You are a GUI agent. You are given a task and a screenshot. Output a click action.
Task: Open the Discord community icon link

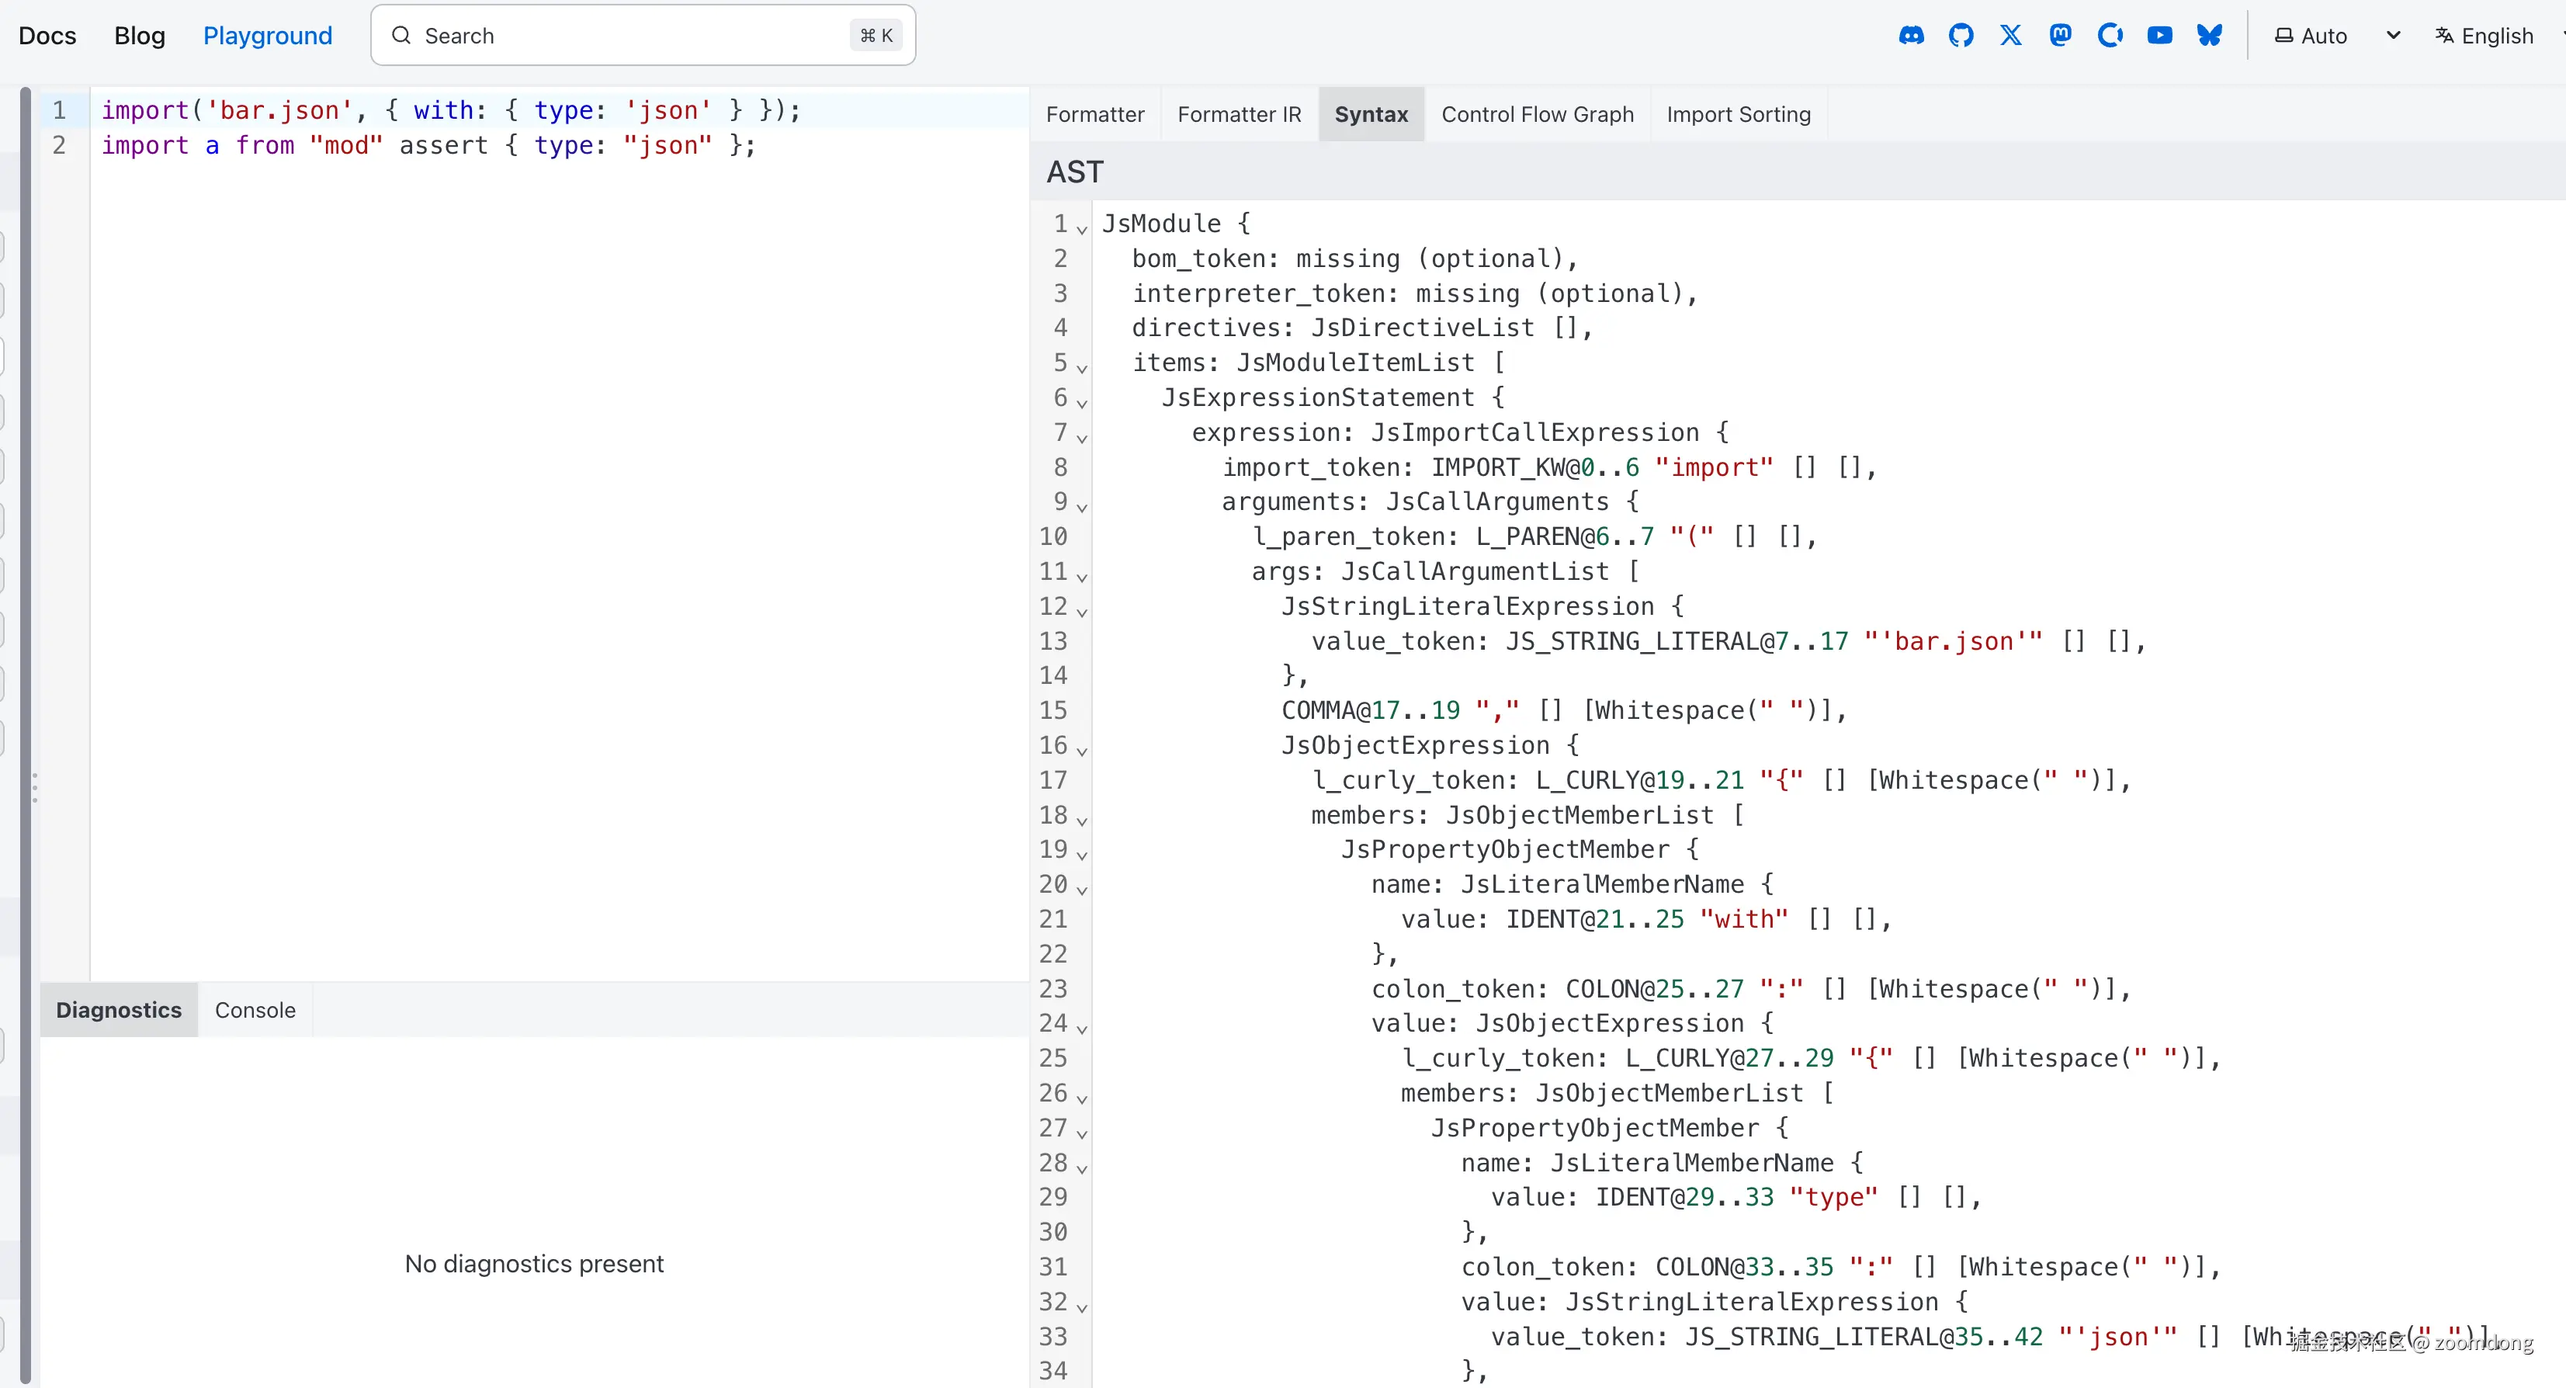coord(1911,36)
